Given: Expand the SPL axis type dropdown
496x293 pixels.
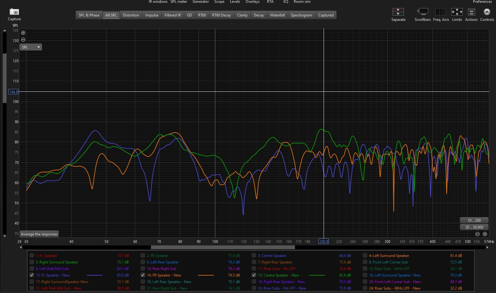Looking at the screenshot, I should point(31,47).
